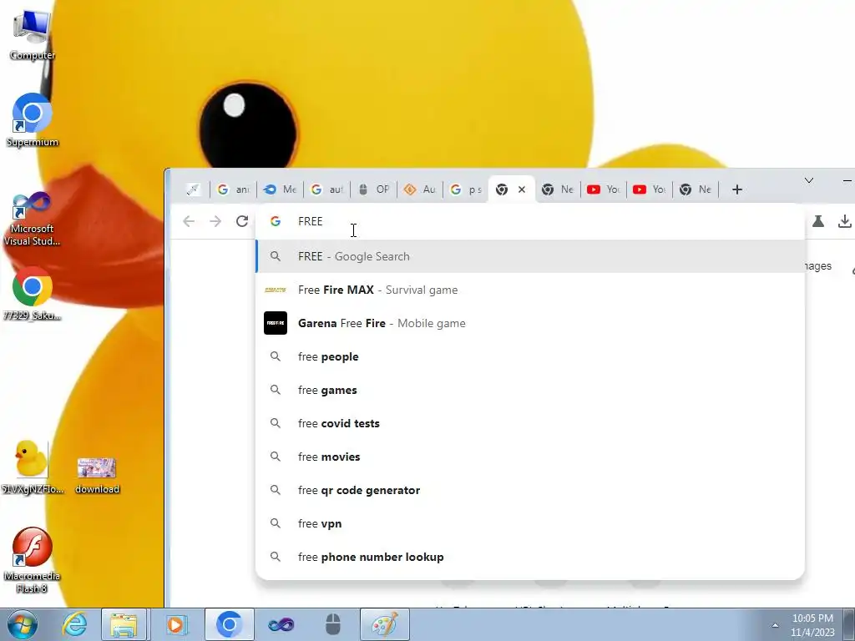Switch to the first pinned tab
Screen dimensions: 855x641
pyautogui.click(x=193, y=189)
